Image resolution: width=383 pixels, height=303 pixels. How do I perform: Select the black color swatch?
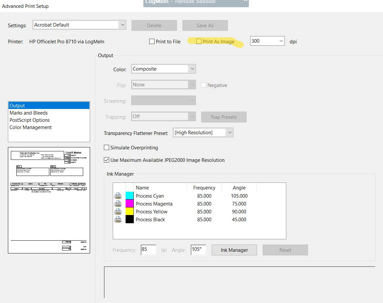click(130, 219)
